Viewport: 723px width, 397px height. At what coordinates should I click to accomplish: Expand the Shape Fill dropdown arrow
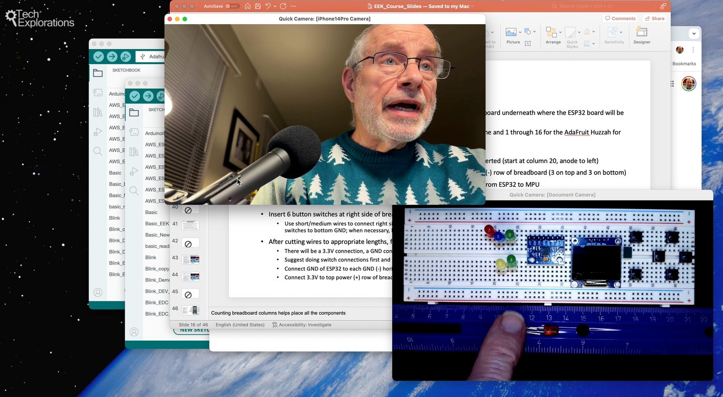593,32
